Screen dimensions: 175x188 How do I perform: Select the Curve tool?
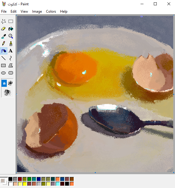(x=11, y=58)
